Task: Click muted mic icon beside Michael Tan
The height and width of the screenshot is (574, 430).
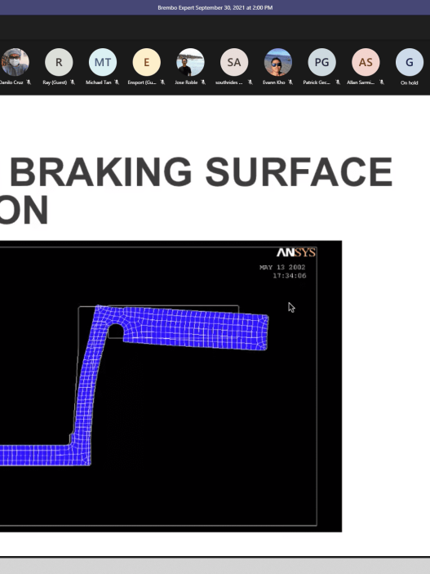Action: click(117, 82)
